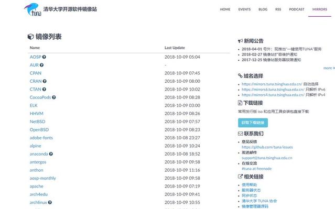
Task: Open the AOSP mirror link
Action: tap(35, 57)
